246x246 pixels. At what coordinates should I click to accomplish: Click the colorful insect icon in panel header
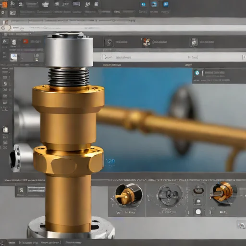tap(147, 42)
